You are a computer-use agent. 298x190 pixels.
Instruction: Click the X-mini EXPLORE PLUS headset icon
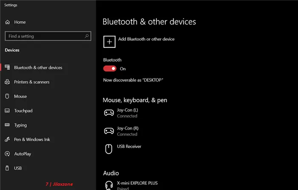tap(109, 185)
